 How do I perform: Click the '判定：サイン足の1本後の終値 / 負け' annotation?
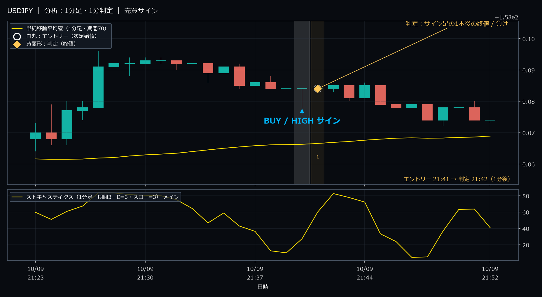point(457,24)
